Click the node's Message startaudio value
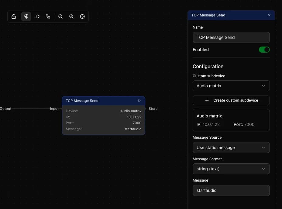 point(133,129)
